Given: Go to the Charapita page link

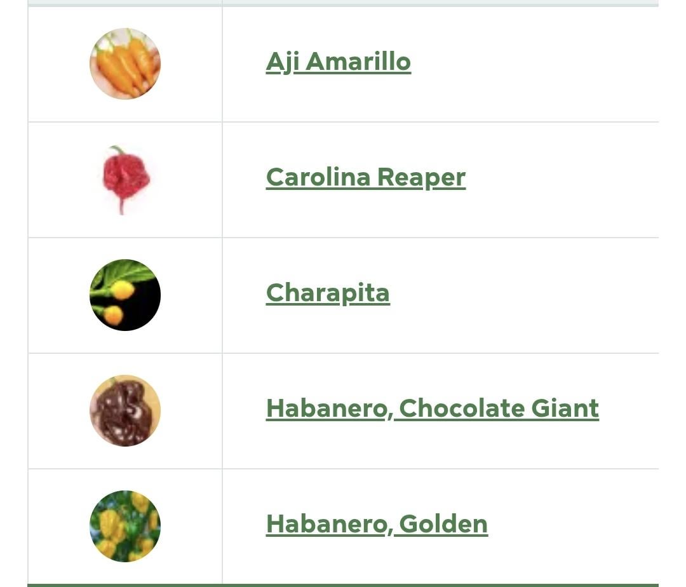Looking at the screenshot, I should 327,293.
